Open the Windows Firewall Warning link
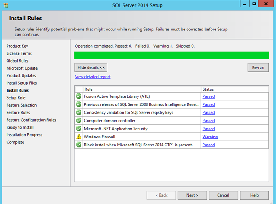 point(210,137)
